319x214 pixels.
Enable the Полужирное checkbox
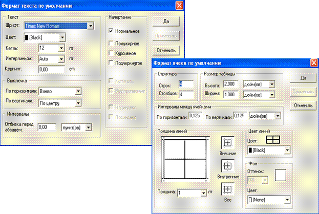pyautogui.click(x=111, y=42)
